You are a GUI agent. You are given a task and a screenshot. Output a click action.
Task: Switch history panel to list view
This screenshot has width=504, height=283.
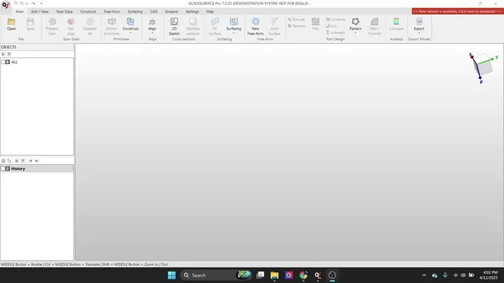click(x=3, y=161)
